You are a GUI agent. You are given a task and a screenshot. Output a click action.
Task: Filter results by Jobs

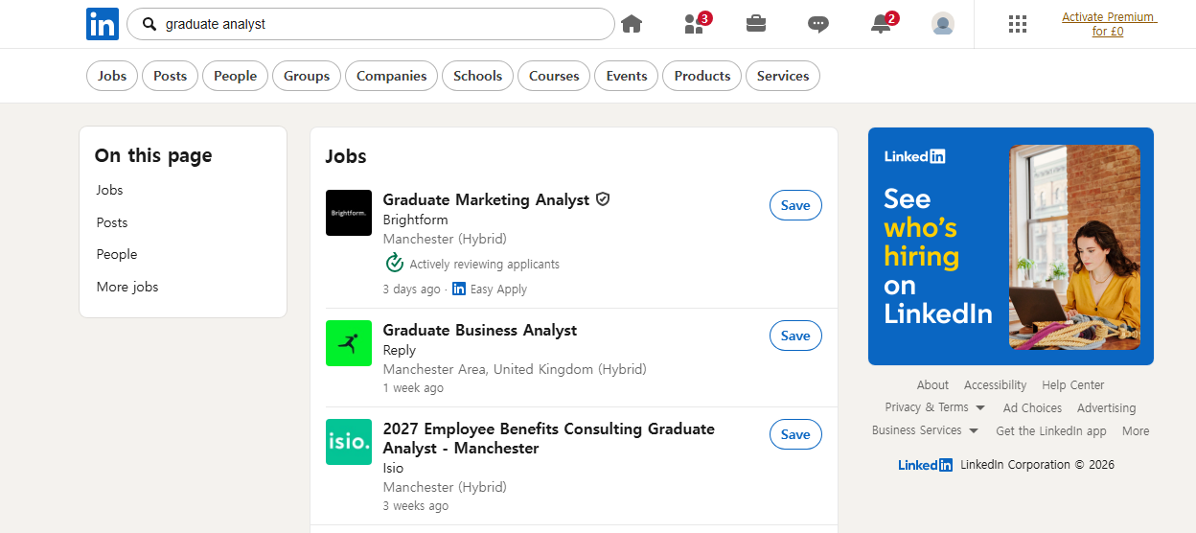coord(112,76)
